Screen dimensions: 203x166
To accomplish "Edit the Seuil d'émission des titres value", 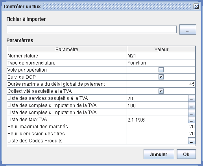I will (161, 134).
